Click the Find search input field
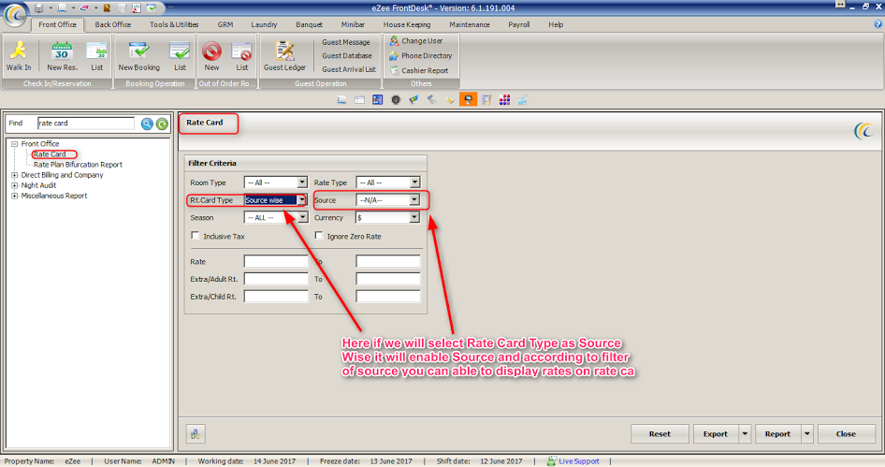Image resolution: width=885 pixels, height=467 pixels. tap(86, 124)
